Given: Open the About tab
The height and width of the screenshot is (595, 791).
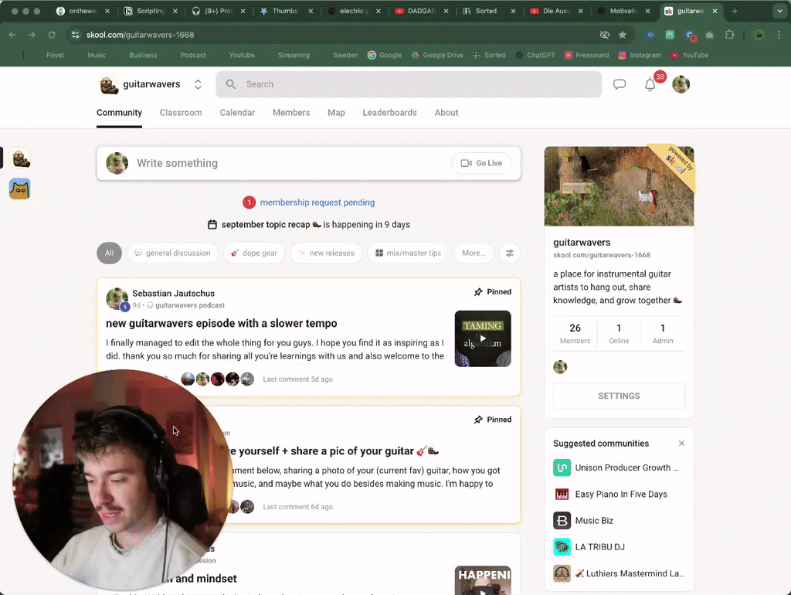Looking at the screenshot, I should coord(446,113).
